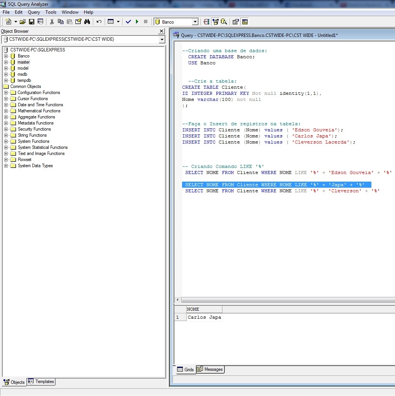Image resolution: width=395 pixels, height=396 pixels.
Task: Select the tempdb database node
Action: pos(24,80)
